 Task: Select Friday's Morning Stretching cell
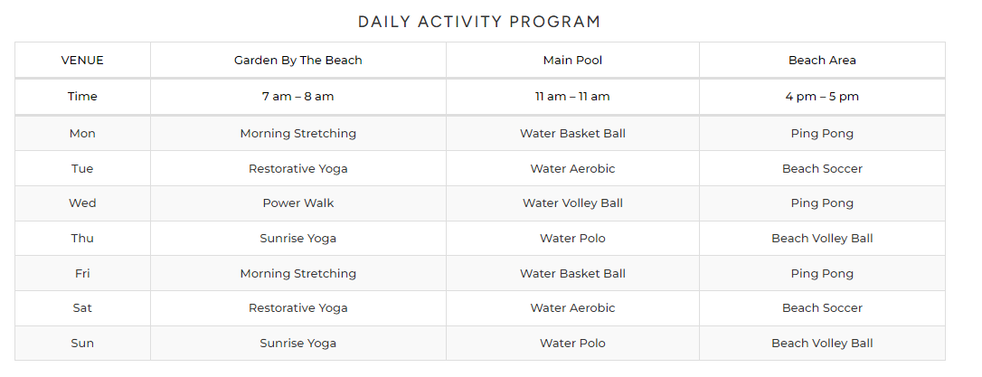pyautogui.click(x=297, y=274)
